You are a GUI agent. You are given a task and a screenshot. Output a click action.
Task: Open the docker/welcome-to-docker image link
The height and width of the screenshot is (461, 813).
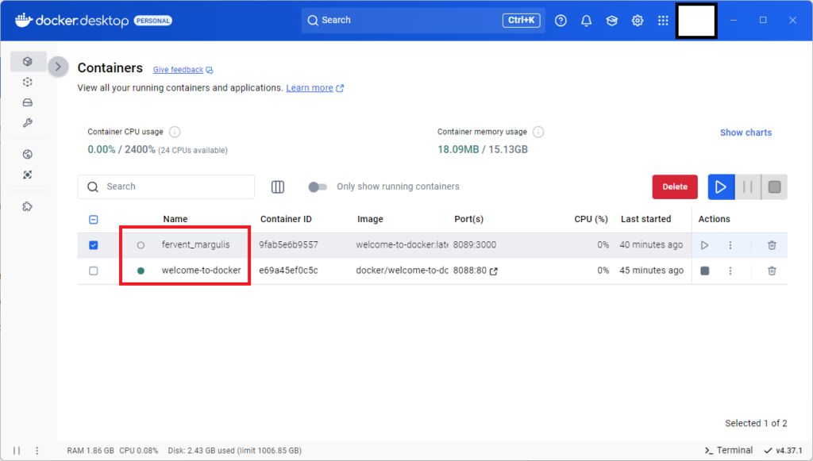402,271
